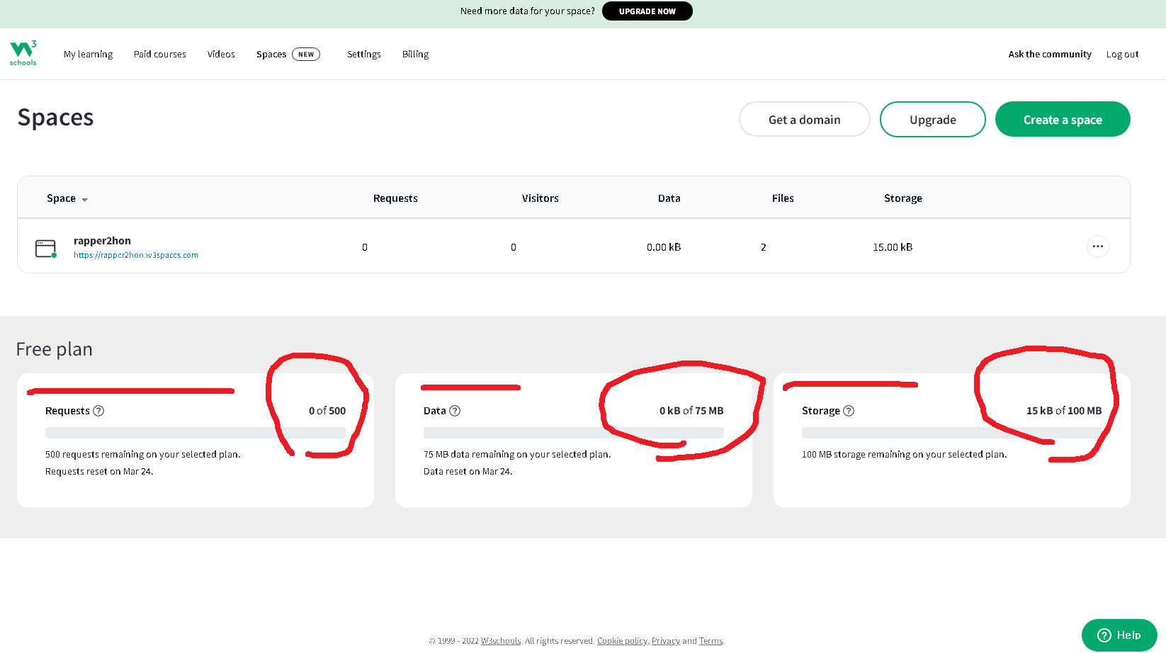Viewport: 1166px width, 653px height.
Task: Click the '0 of 500' requests value
Action: click(327, 411)
